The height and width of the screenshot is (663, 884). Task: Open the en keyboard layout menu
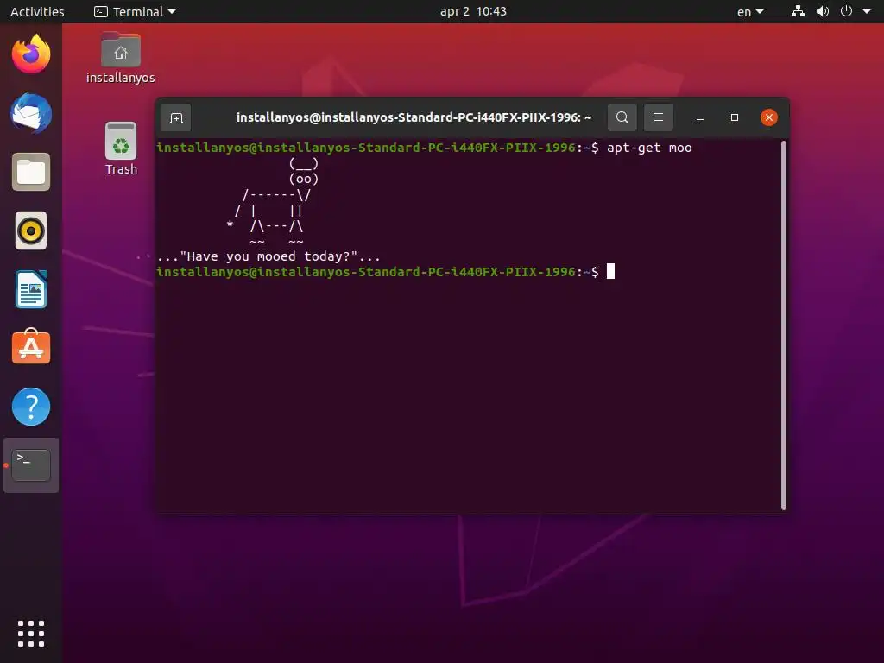click(x=750, y=12)
